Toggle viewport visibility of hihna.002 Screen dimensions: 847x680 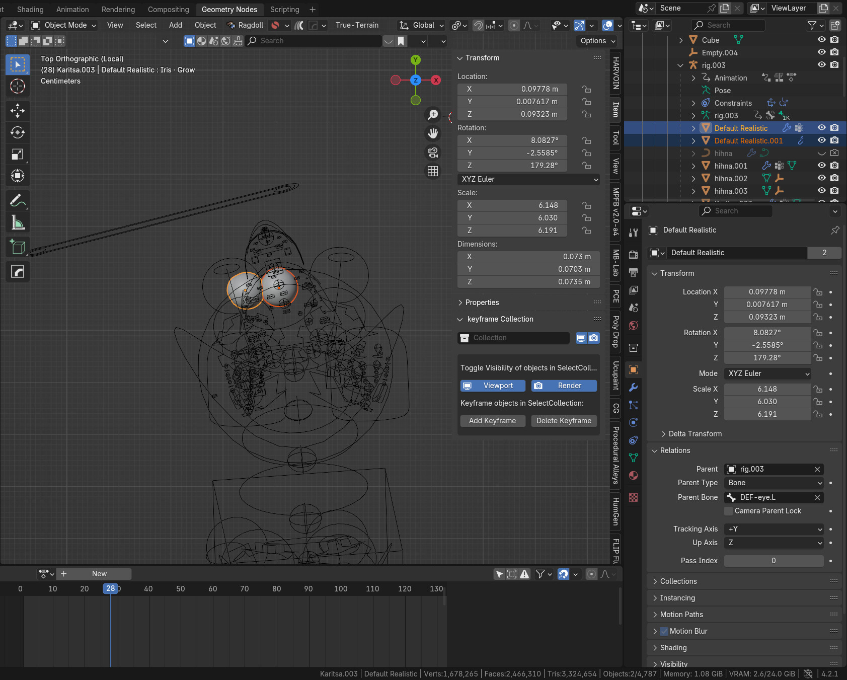[822, 178]
